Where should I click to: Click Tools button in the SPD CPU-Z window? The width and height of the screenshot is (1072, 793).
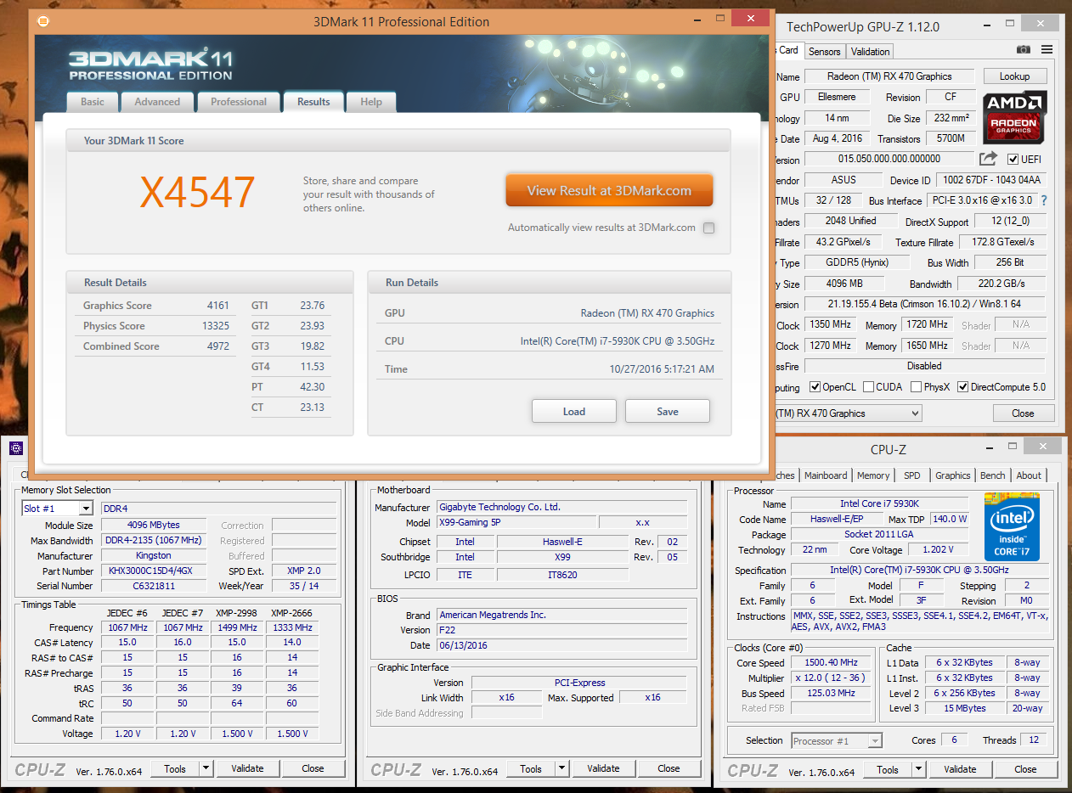(175, 768)
